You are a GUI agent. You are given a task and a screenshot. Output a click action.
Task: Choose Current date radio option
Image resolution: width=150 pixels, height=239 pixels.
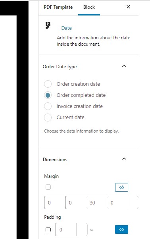click(48, 118)
